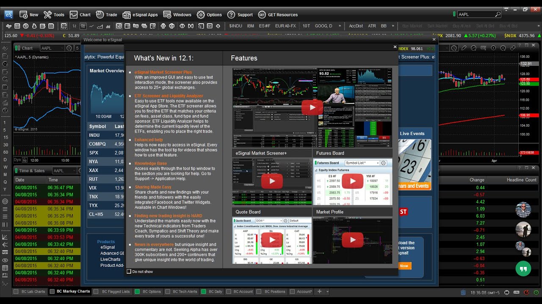Open the GET Resources menu

tap(278, 15)
